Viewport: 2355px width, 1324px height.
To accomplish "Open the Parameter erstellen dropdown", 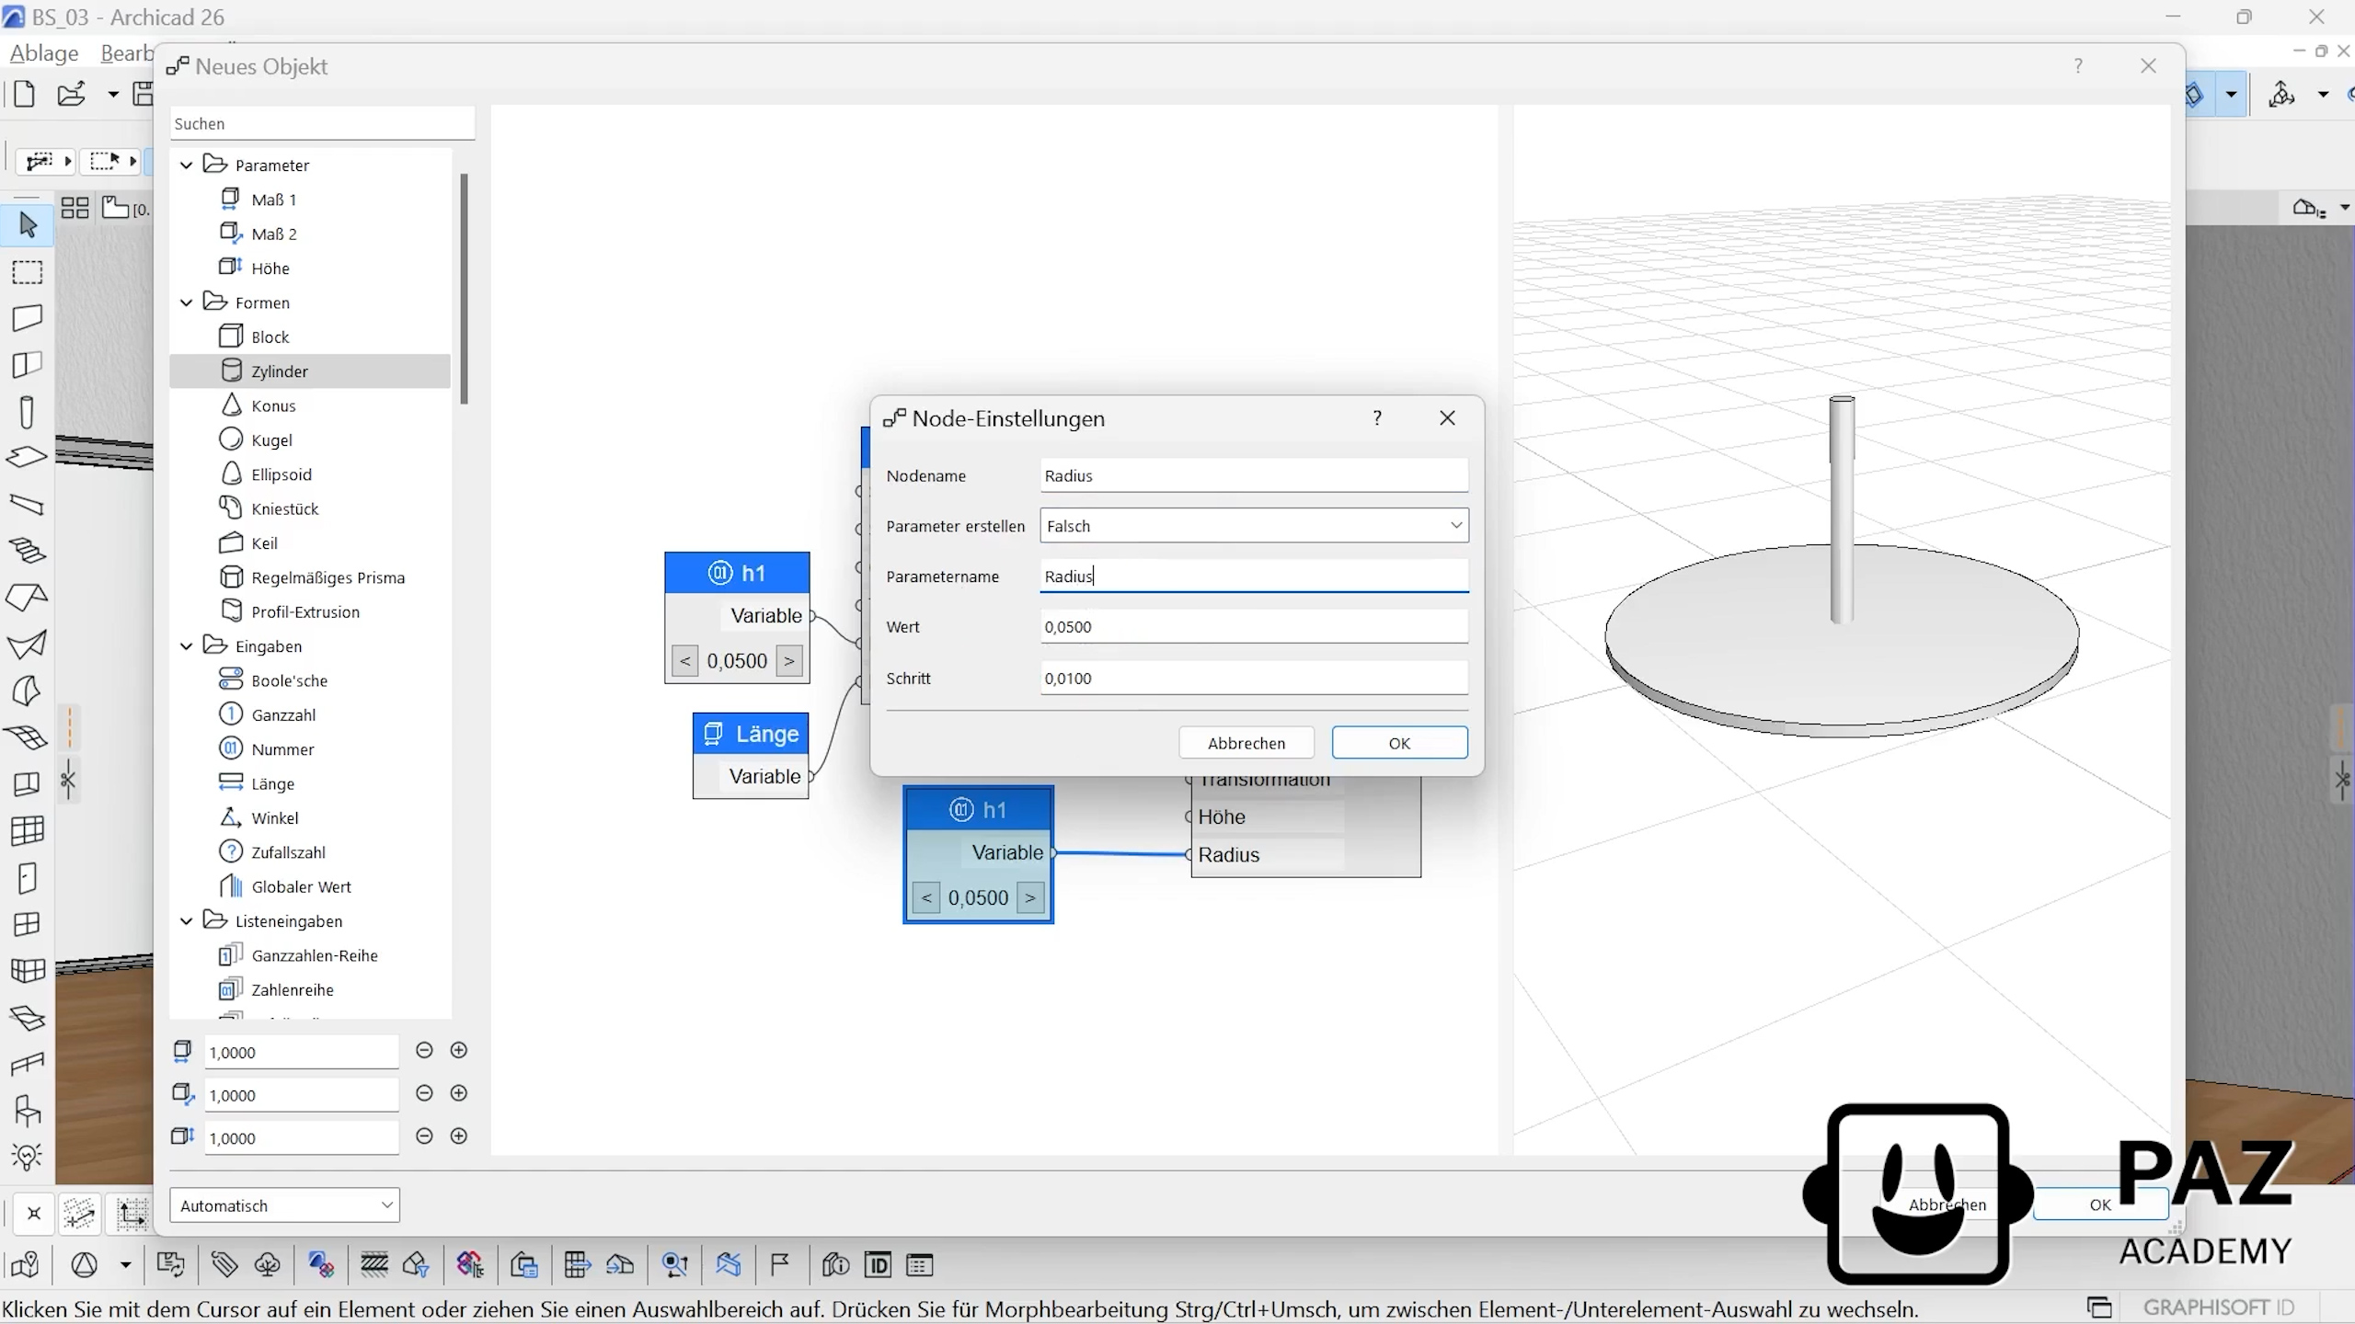I will pyautogui.click(x=1254, y=525).
